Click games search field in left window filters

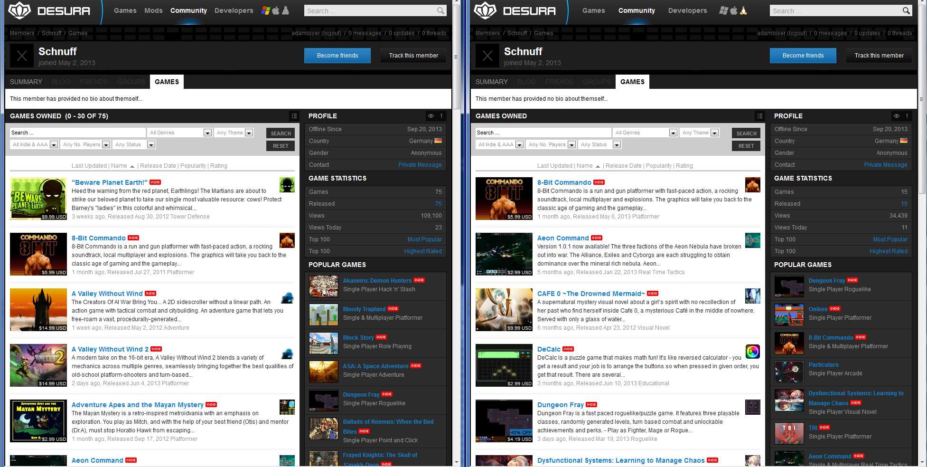[78, 133]
